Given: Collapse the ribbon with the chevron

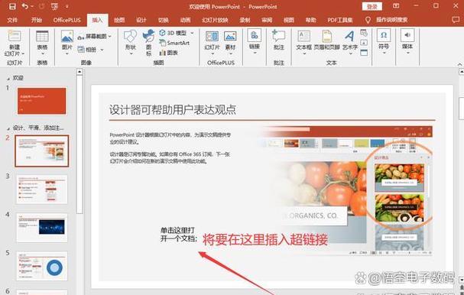Looking at the screenshot, I should click(x=459, y=64).
